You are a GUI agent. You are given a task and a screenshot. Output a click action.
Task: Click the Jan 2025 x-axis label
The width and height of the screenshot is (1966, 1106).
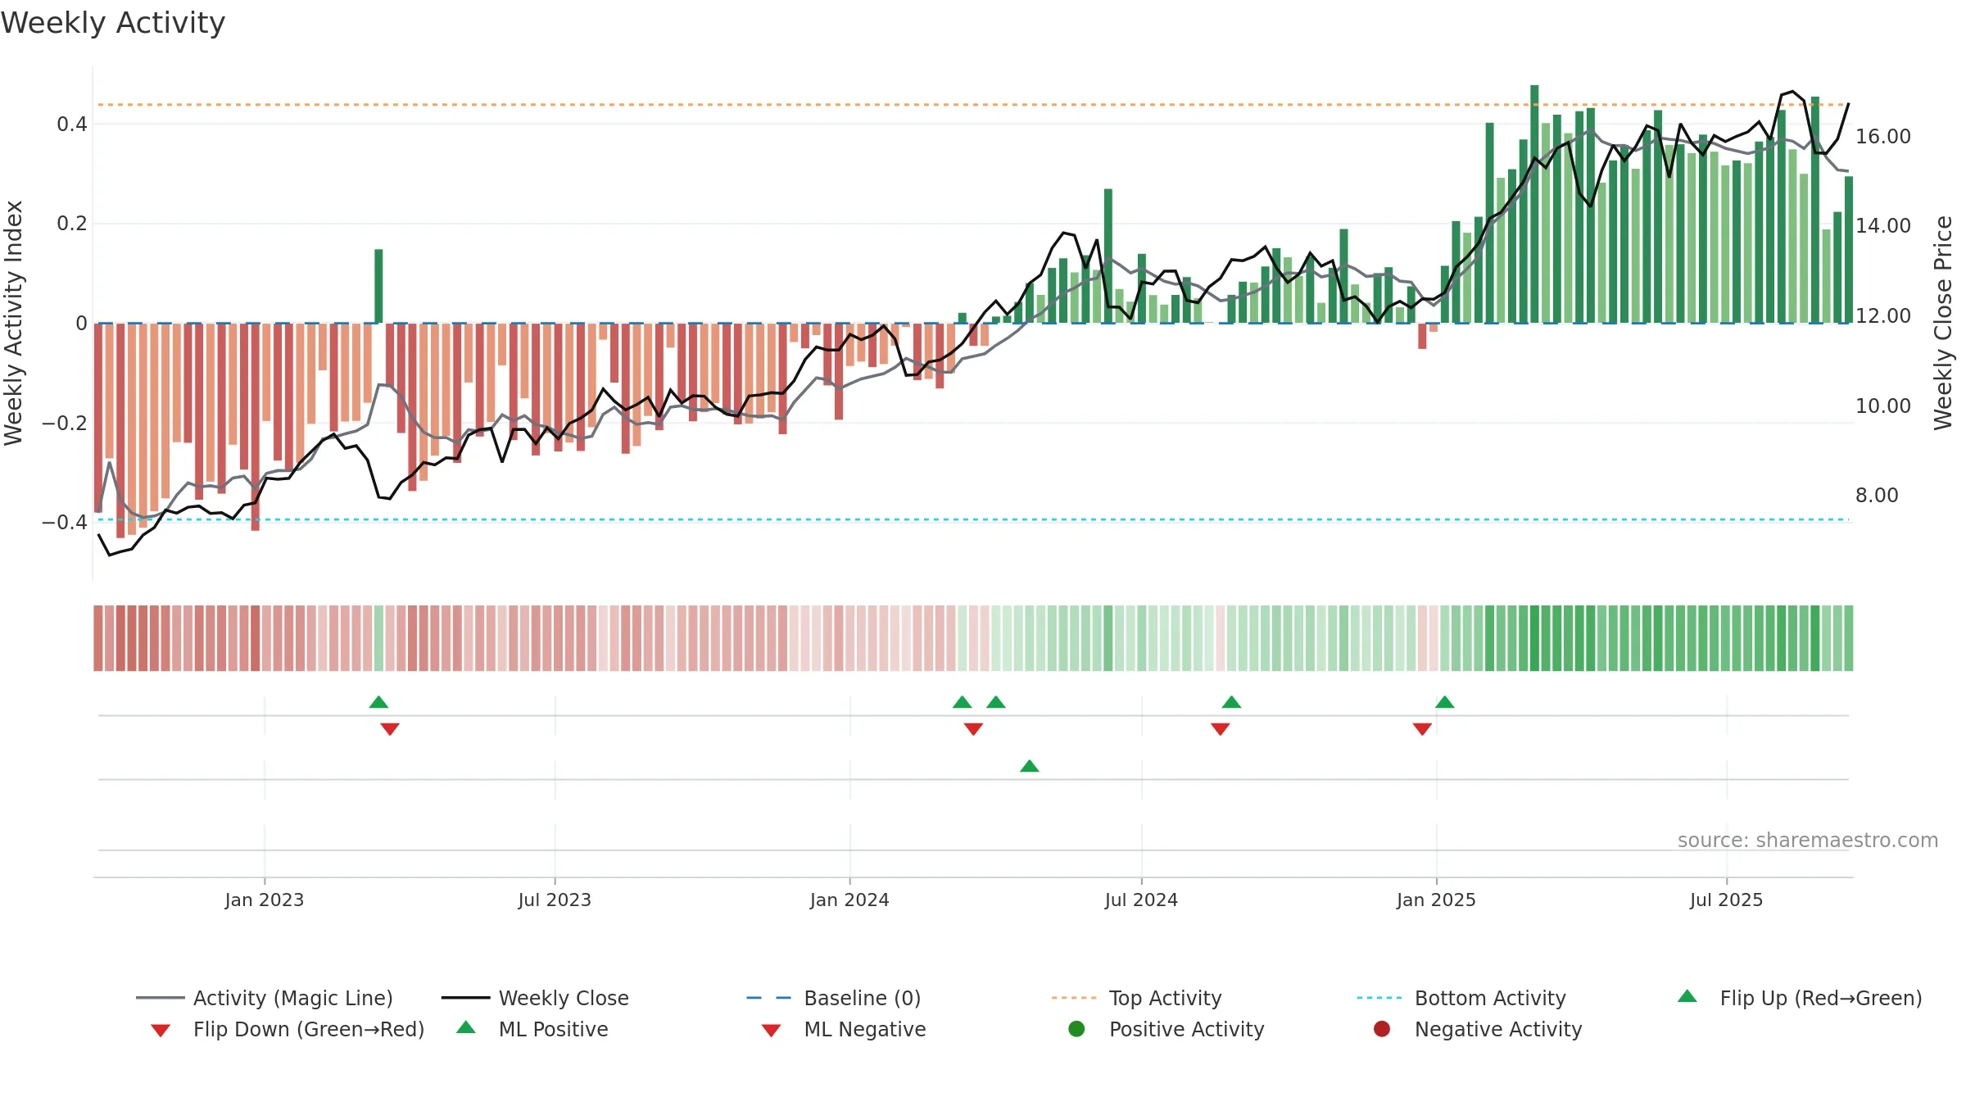tap(1436, 900)
